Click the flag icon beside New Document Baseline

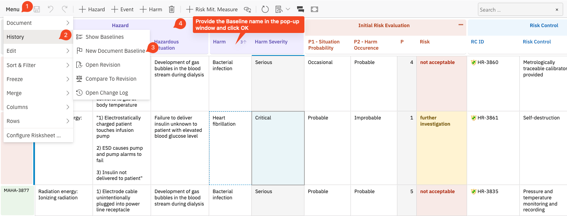[79, 51]
